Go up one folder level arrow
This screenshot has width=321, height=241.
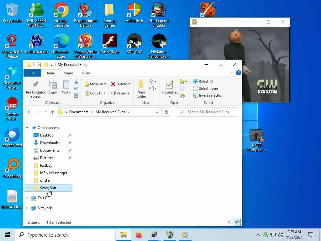53,112
